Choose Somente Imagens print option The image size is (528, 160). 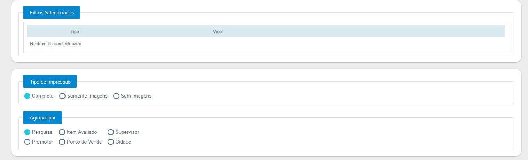click(62, 96)
